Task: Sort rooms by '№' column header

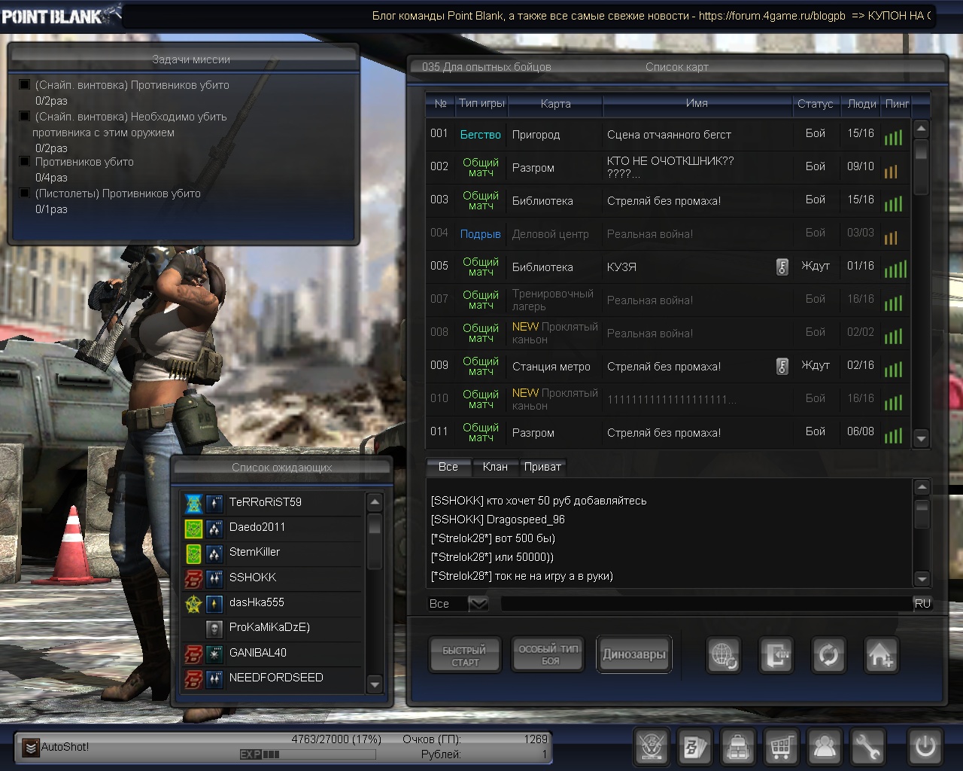Action: pos(440,104)
